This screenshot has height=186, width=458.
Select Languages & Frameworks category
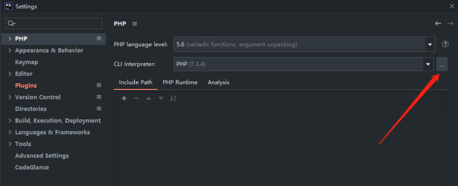52,132
